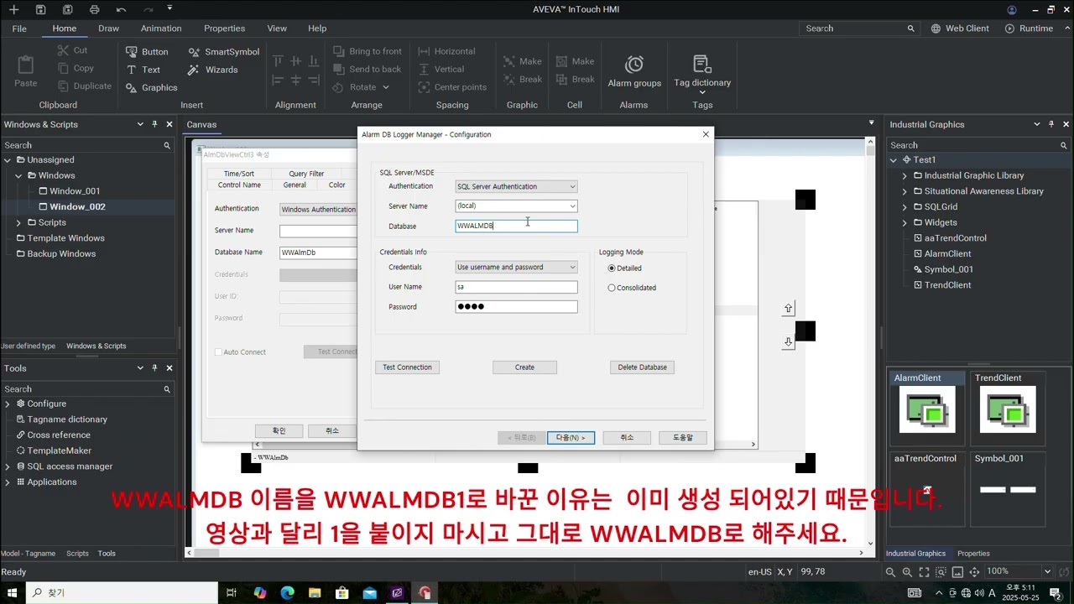
Task: Collapse the Windows folder node
Action: click(x=18, y=175)
